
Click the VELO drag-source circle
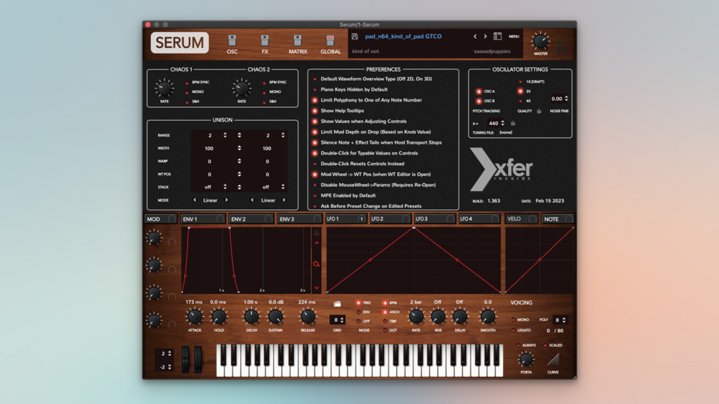pyautogui.click(x=532, y=219)
